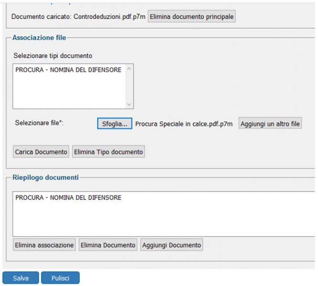Click the down arrow of the tipi documento scrollbar
318x286 pixels.
tap(129, 104)
